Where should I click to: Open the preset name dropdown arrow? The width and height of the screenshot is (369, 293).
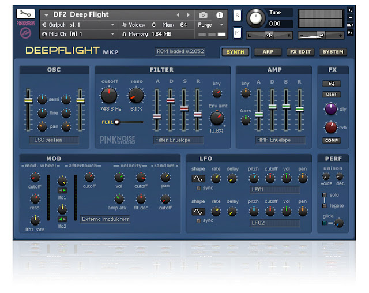46,15
